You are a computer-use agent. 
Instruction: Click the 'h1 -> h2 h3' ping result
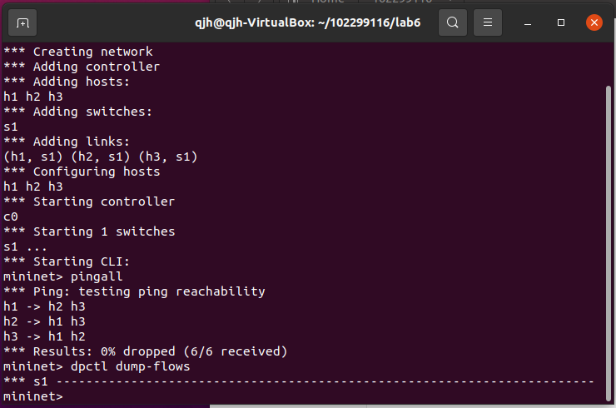click(x=44, y=306)
